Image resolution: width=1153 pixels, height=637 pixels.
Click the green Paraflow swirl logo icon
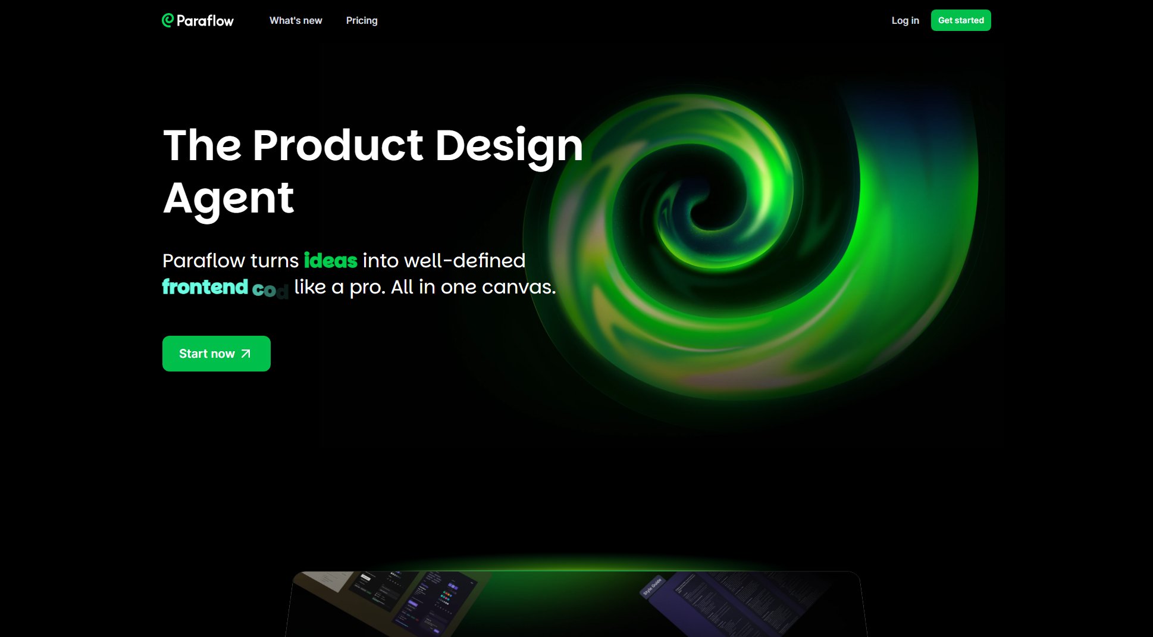point(168,20)
